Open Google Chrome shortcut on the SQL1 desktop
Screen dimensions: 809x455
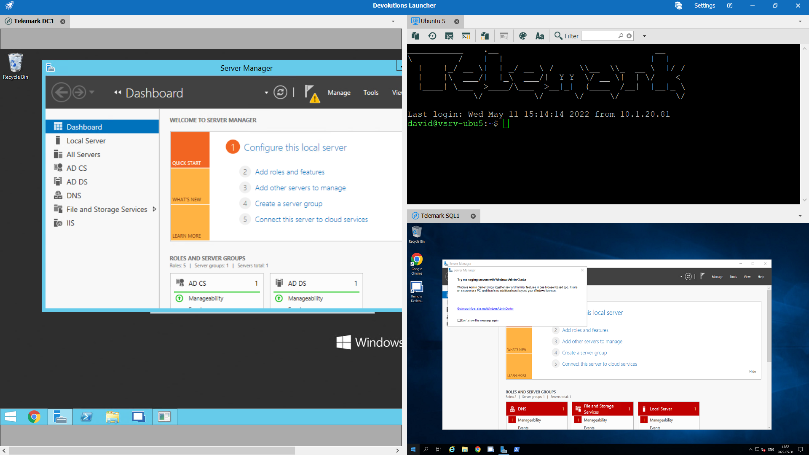[417, 264]
